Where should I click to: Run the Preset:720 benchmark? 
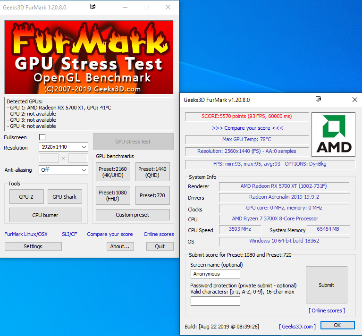point(152,195)
